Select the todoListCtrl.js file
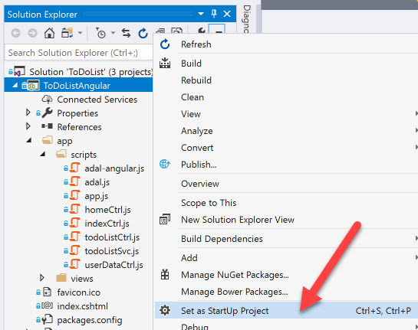418x330 pixels. pos(112,237)
